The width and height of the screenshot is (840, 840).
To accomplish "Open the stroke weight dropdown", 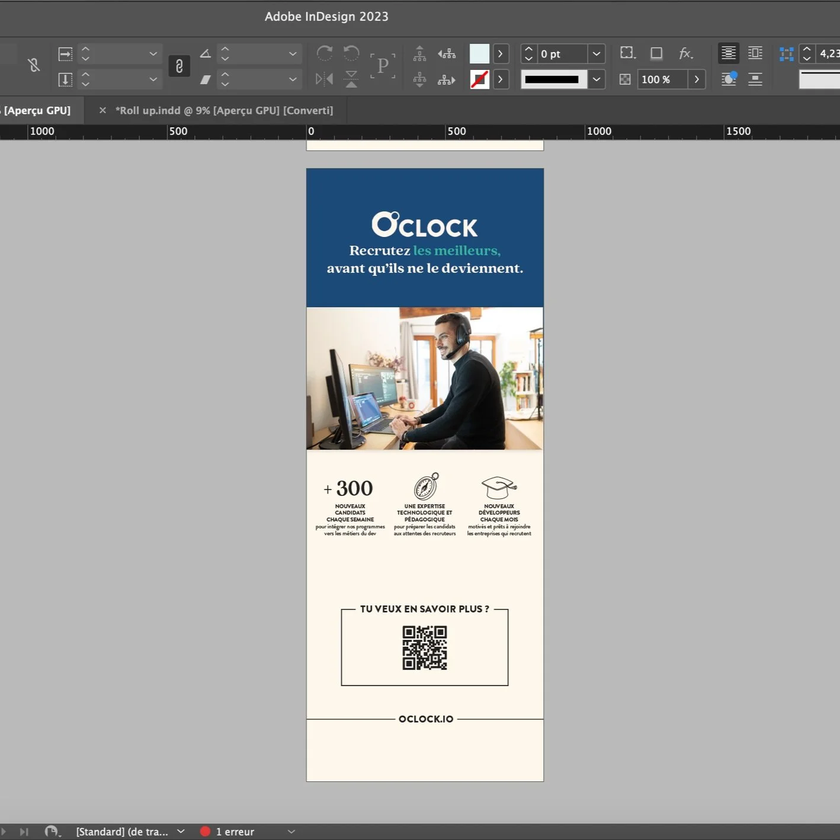I will [597, 54].
